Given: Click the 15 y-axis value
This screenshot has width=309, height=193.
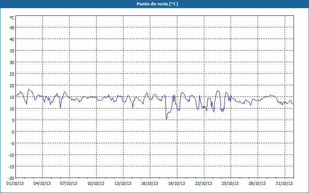Looking at the screenshot, I should point(12,97).
